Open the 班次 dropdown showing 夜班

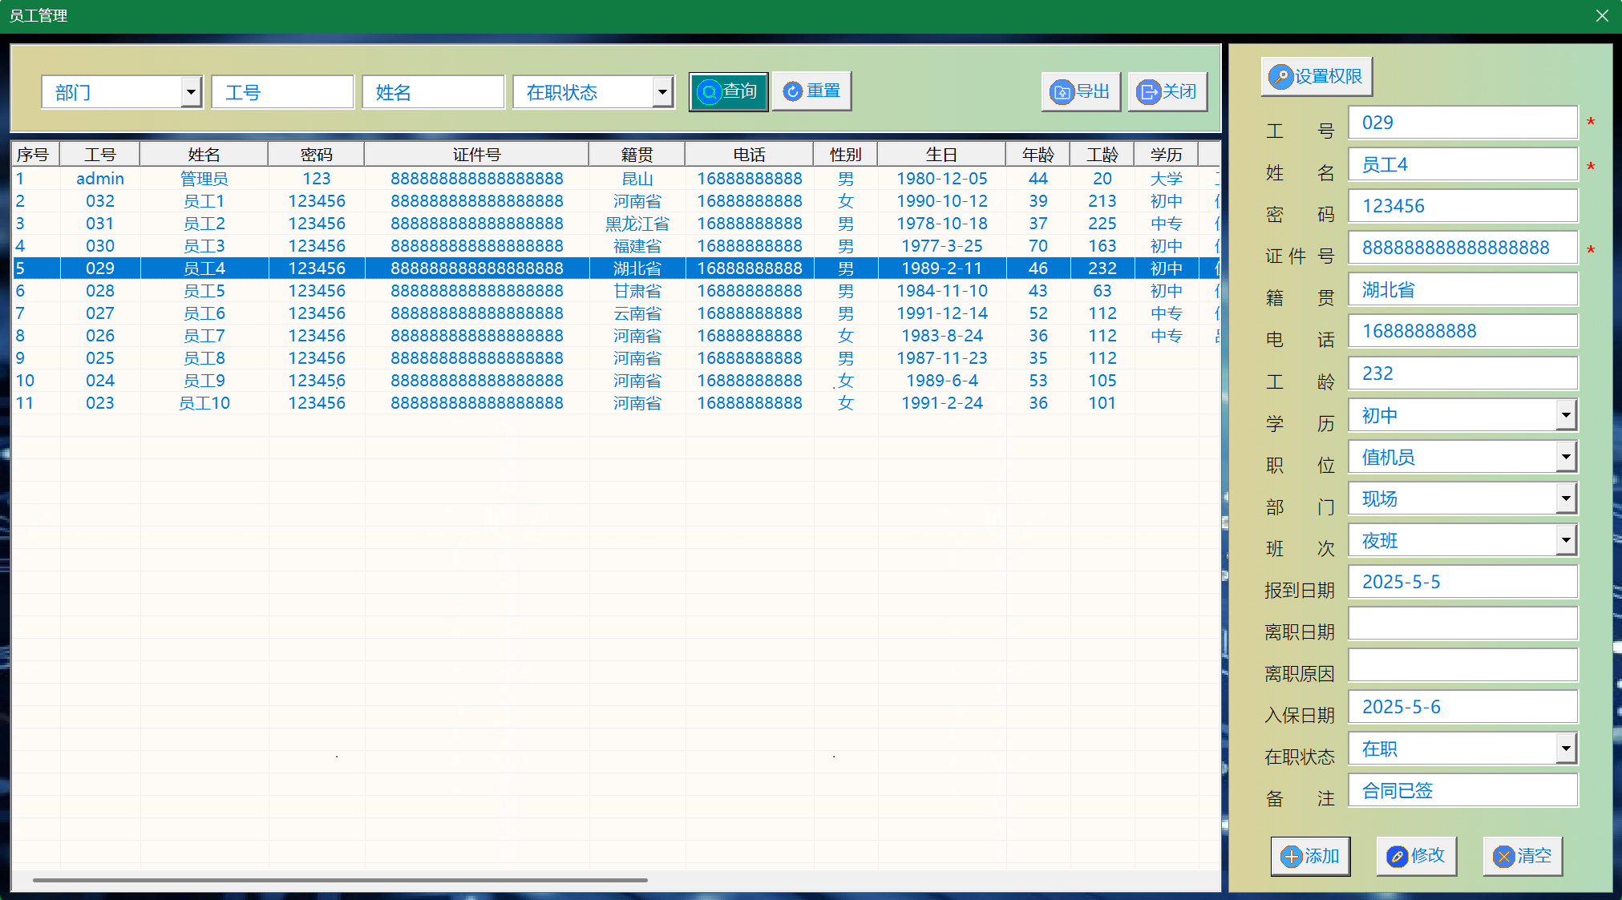click(x=1566, y=540)
